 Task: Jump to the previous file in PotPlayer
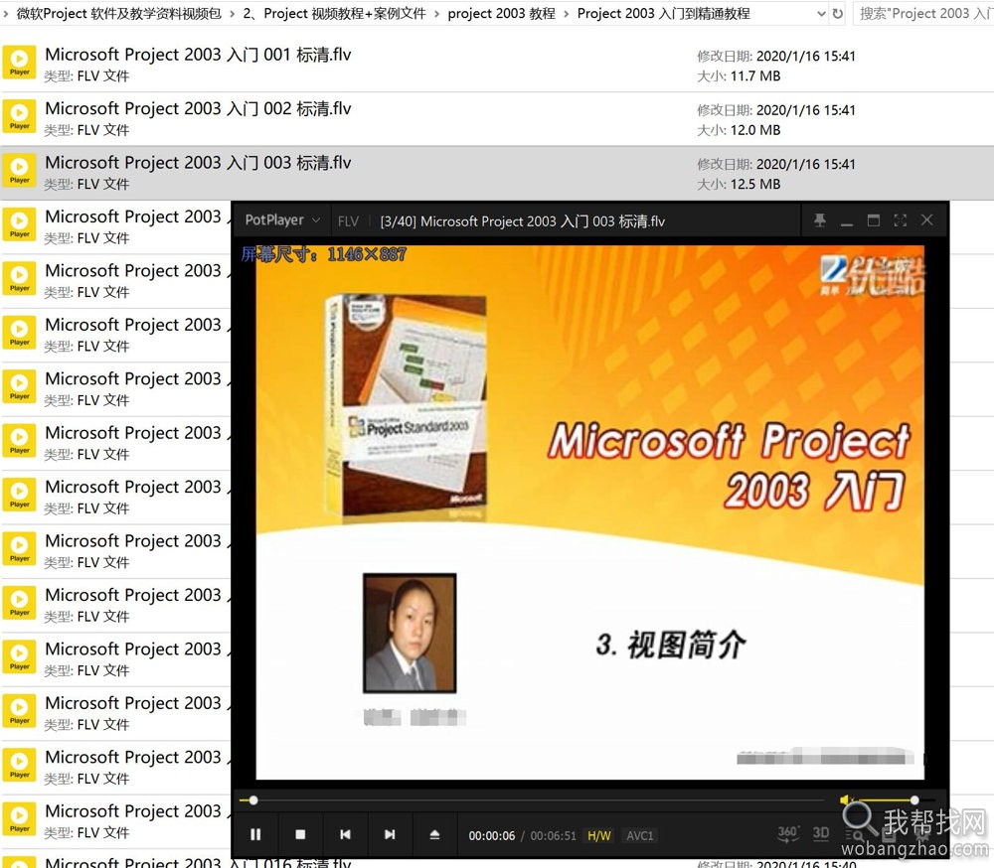pyautogui.click(x=345, y=834)
